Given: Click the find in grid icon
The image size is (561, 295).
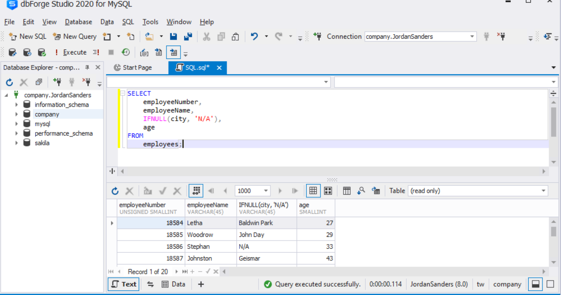Looking at the screenshot, I should pyautogui.click(x=361, y=191).
